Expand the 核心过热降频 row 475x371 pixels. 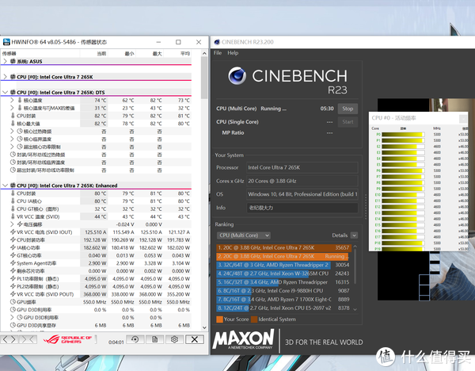pos(12,132)
